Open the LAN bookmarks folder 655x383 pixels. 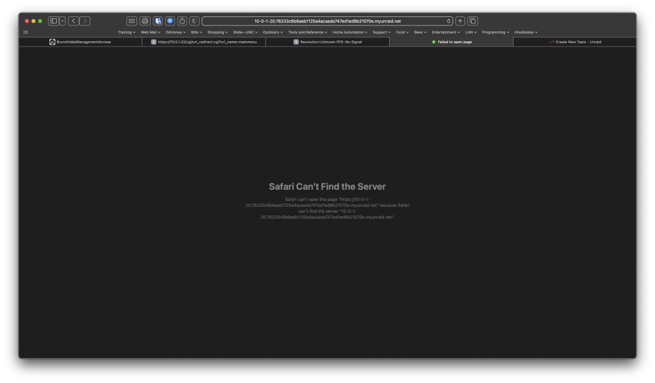point(471,32)
